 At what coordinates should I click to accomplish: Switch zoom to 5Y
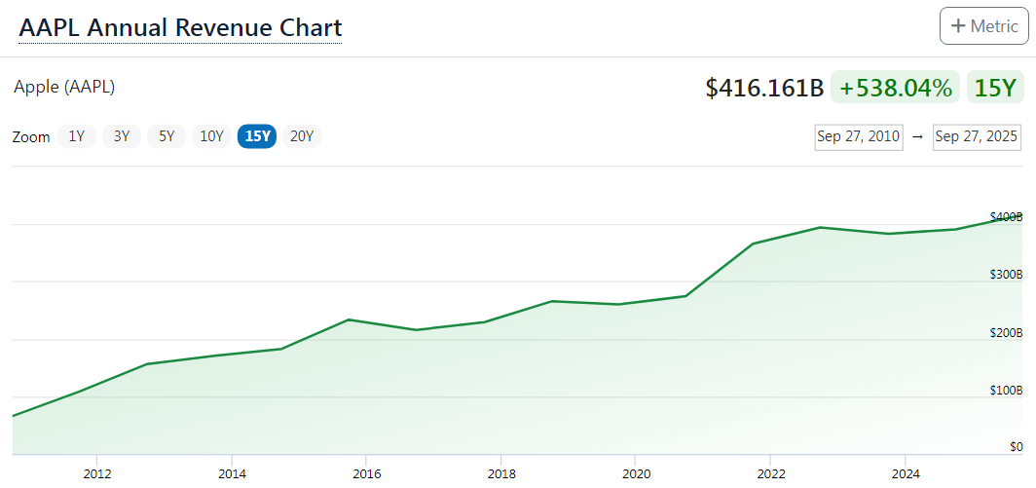(166, 136)
